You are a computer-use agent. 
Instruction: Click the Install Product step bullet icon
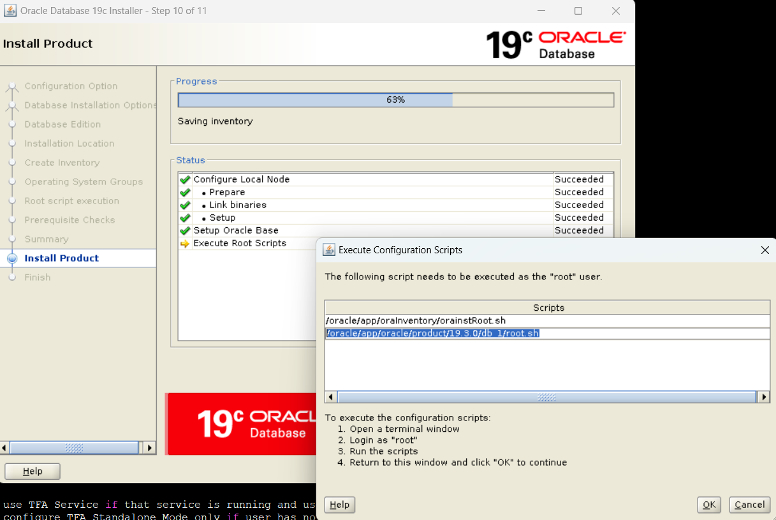11,258
